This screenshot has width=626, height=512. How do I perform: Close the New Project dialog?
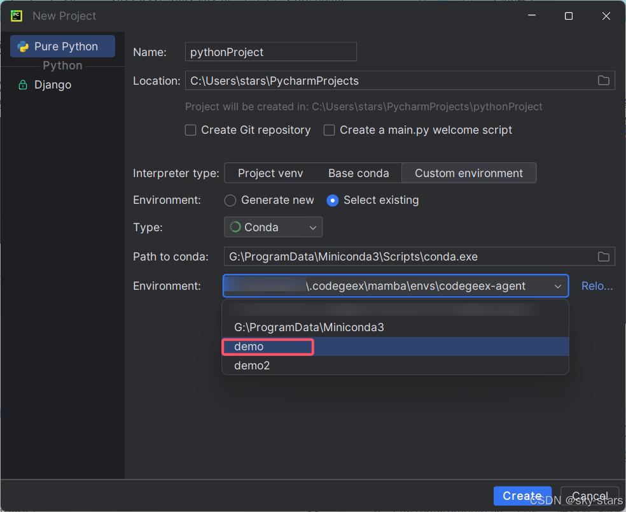point(606,16)
